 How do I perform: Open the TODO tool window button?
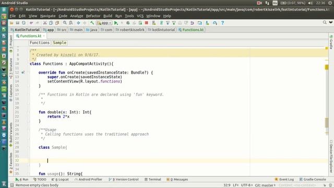pos(40,180)
